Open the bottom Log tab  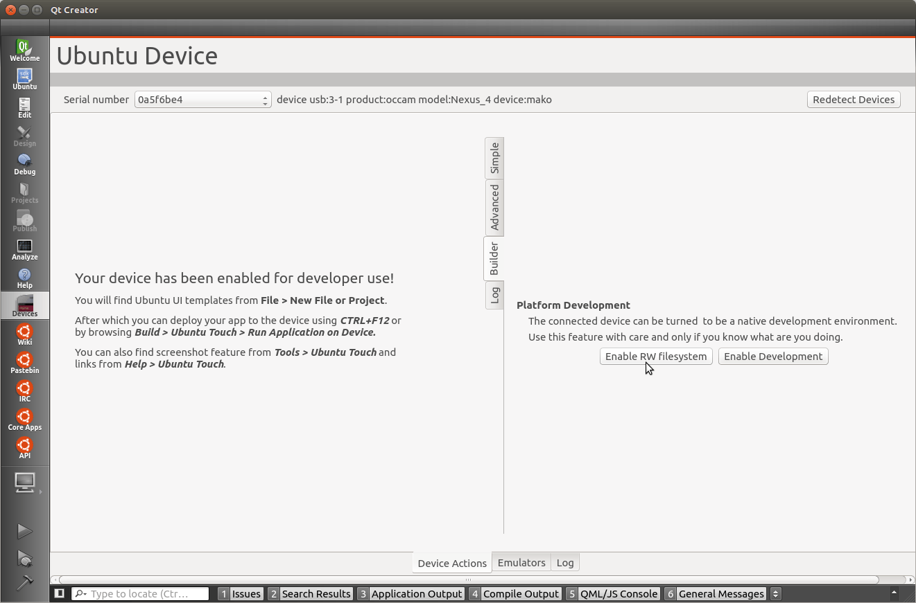coord(565,562)
